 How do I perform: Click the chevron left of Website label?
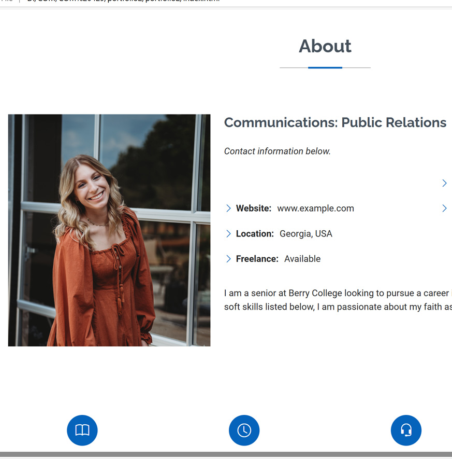[228, 208]
